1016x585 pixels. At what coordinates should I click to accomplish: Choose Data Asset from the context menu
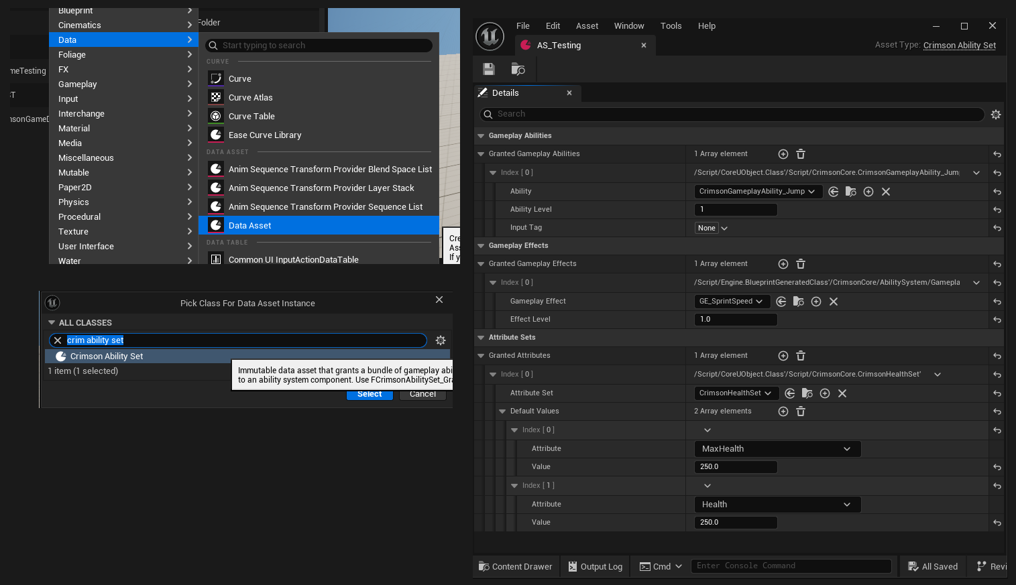tap(319, 226)
